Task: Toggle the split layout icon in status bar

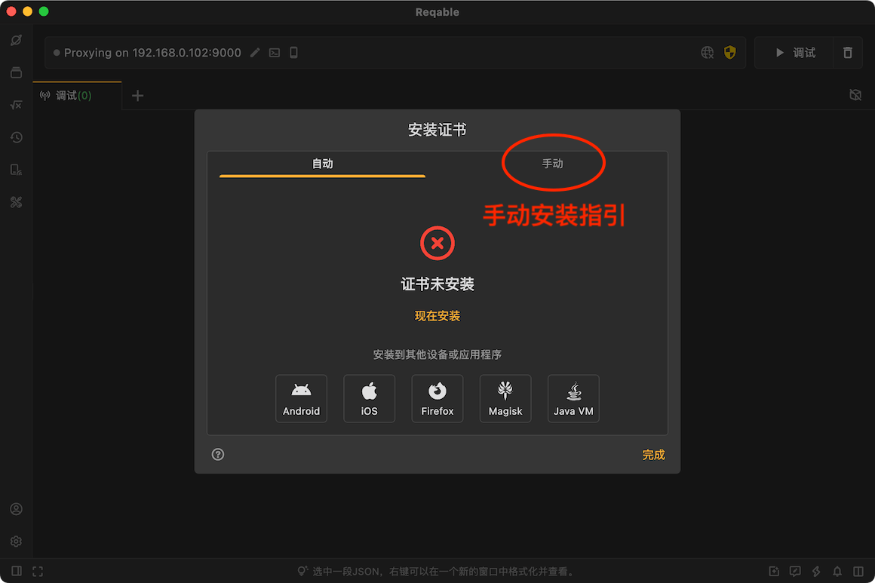Action: (858, 571)
